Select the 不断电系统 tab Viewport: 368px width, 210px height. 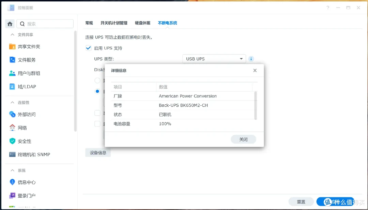click(x=167, y=23)
